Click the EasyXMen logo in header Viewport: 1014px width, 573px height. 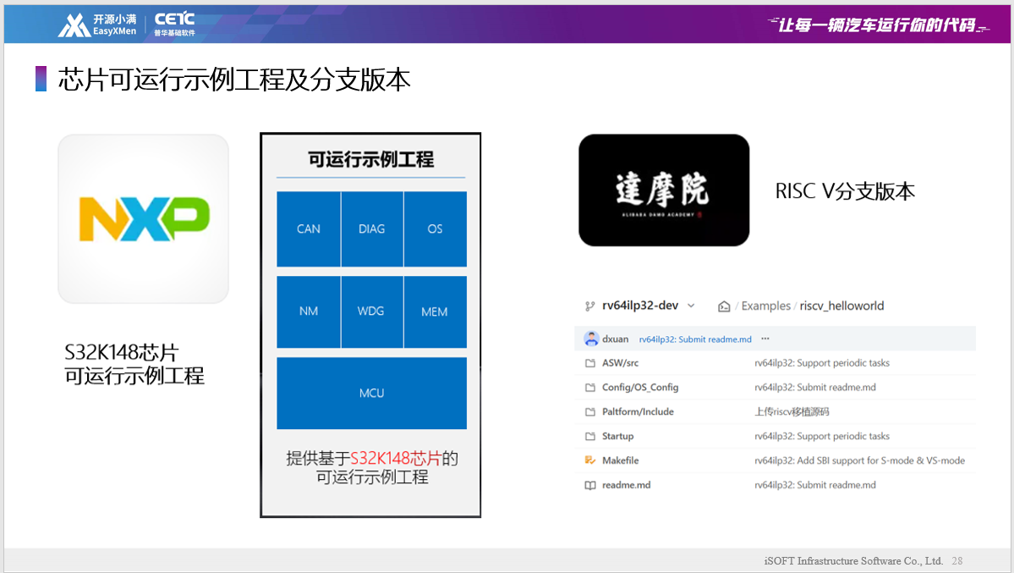[97, 25]
